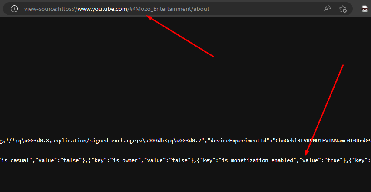
Task: Click the "is_casual" key text
Action: [17, 161]
